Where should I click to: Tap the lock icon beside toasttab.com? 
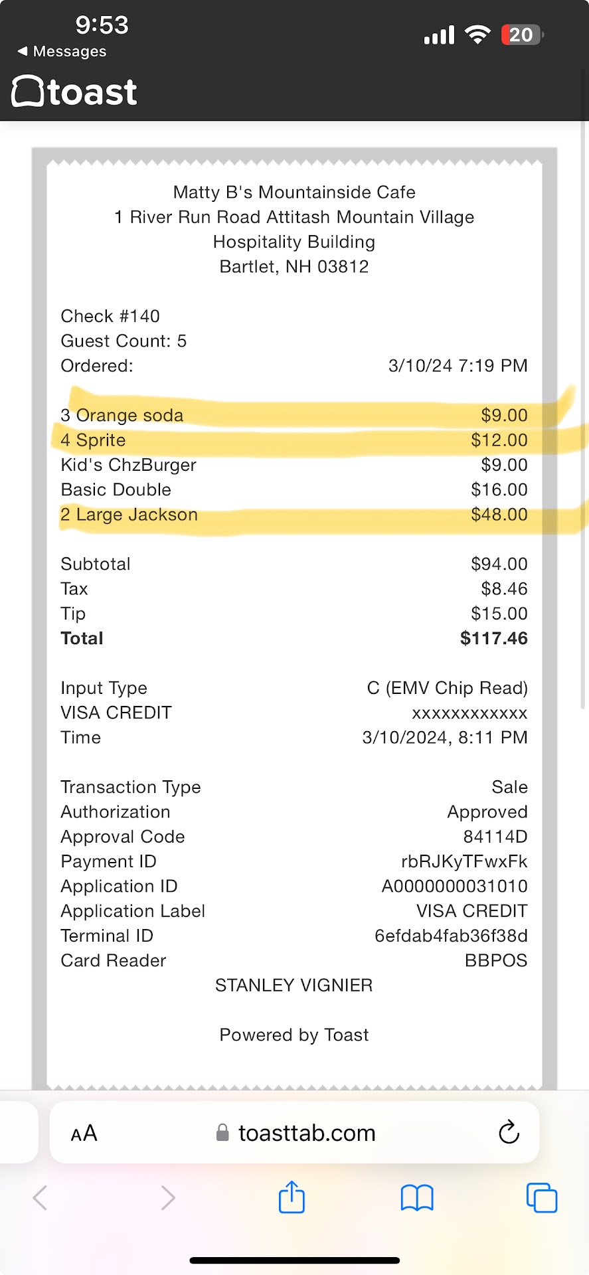tap(222, 1133)
